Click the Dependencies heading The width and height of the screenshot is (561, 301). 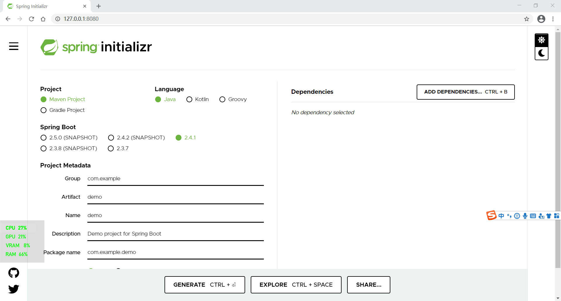point(312,92)
